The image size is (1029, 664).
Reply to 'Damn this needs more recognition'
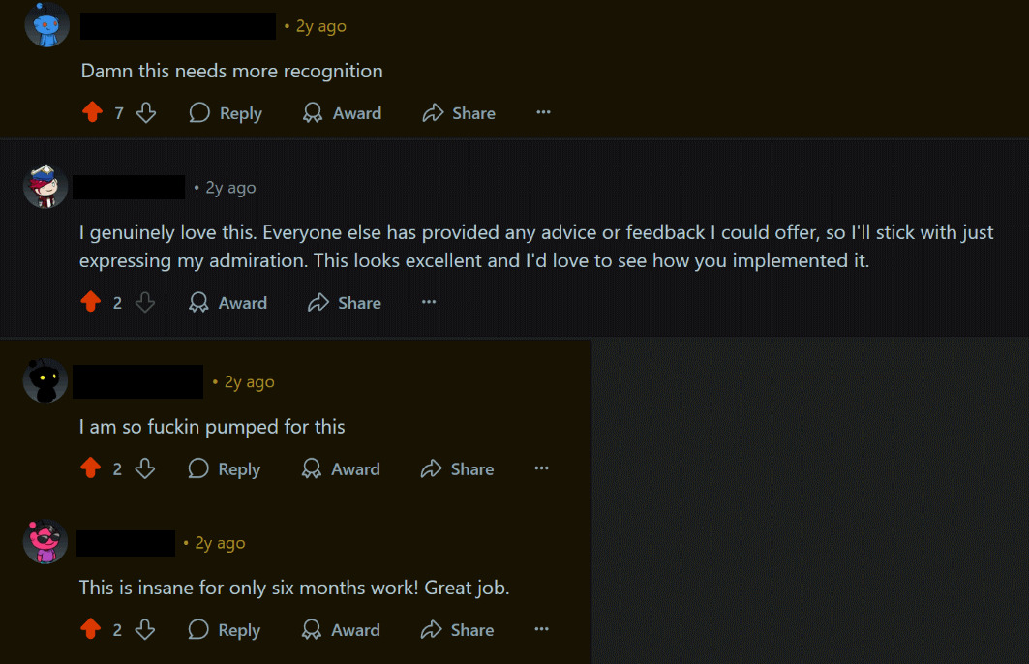[x=226, y=113]
